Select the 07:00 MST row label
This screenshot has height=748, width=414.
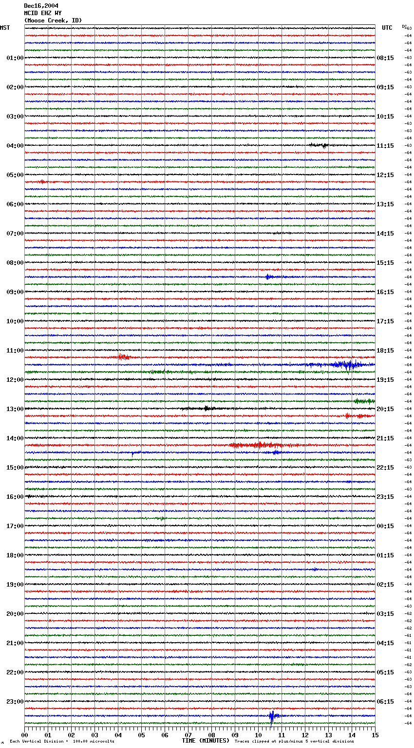tap(15, 234)
